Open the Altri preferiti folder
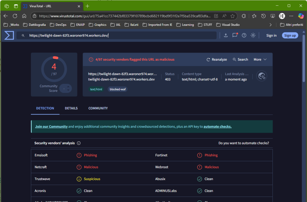This screenshot has width=307, height=202. point(291,25)
